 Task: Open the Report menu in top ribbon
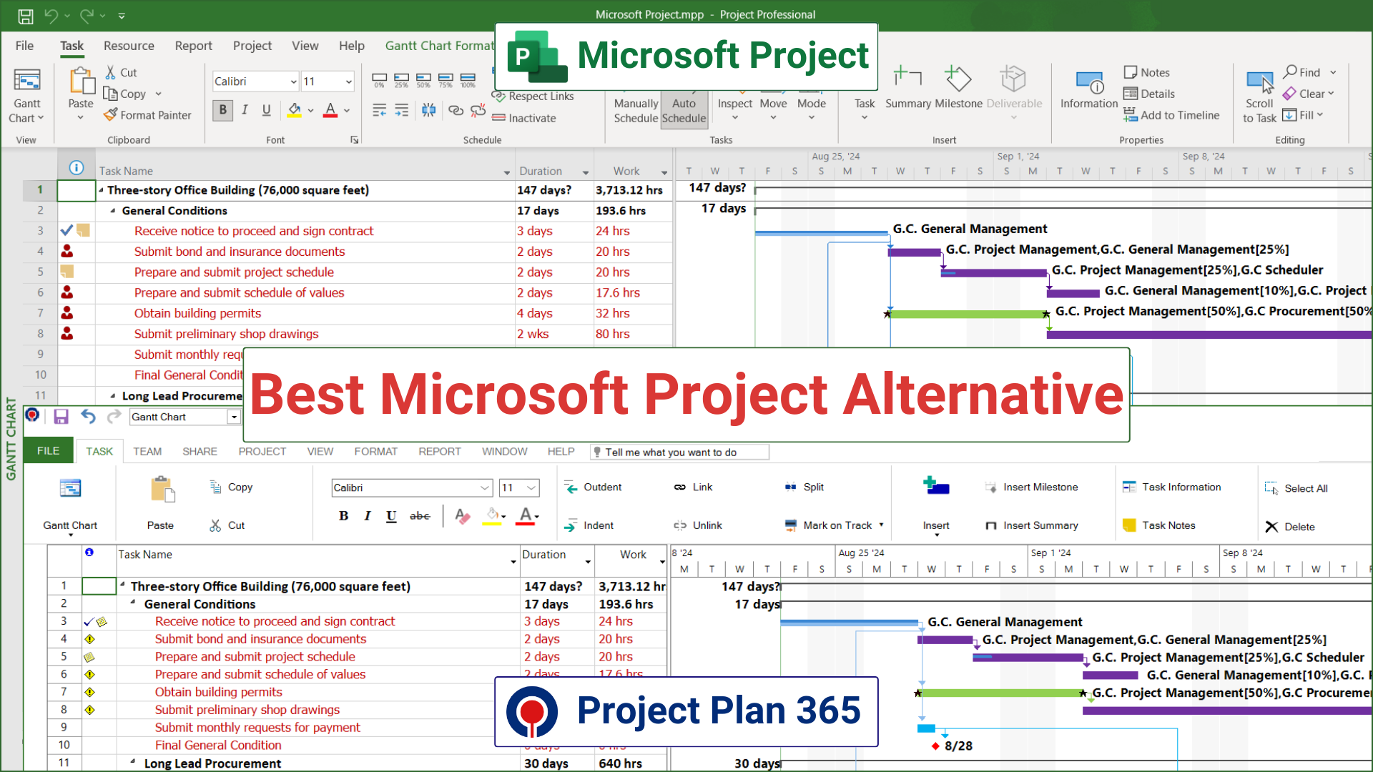tap(192, 45)
